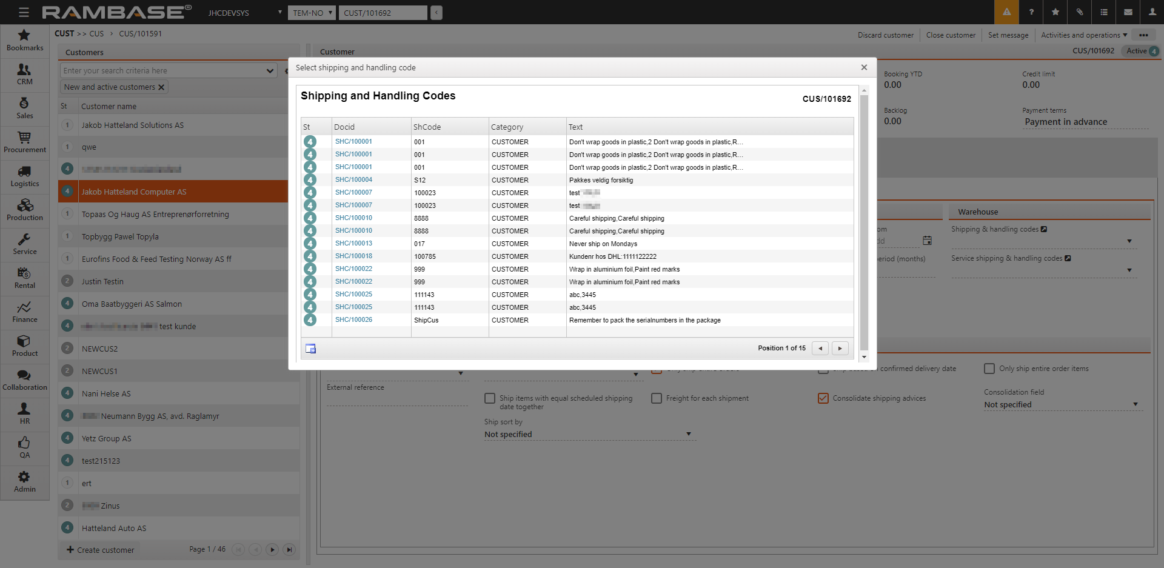Toggle Only ship entire order items
This screenshot has height=568, width=1164.
click(989, 369)
